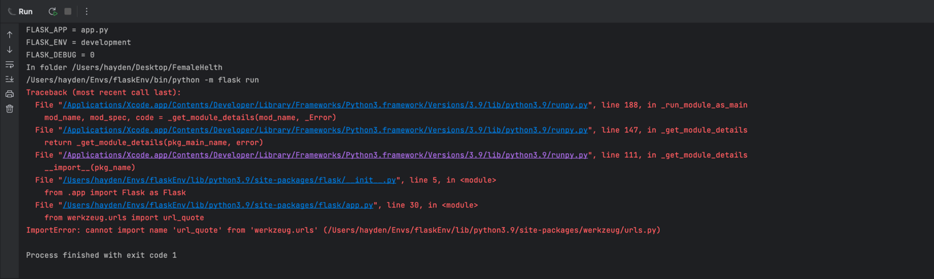Open the flask/app.py file link

click(x=218, y=205)
